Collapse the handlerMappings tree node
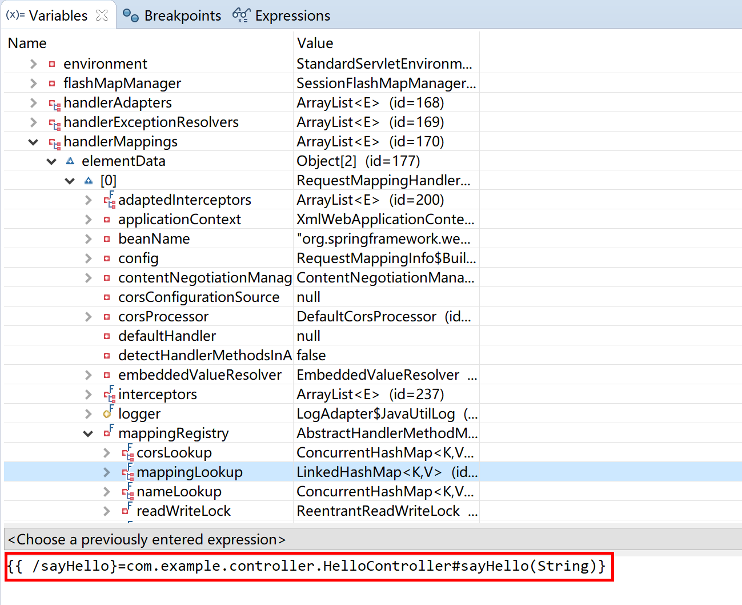The width and height of the screenshot is (742, 605). pyautogui.click(x=33, y=142)
